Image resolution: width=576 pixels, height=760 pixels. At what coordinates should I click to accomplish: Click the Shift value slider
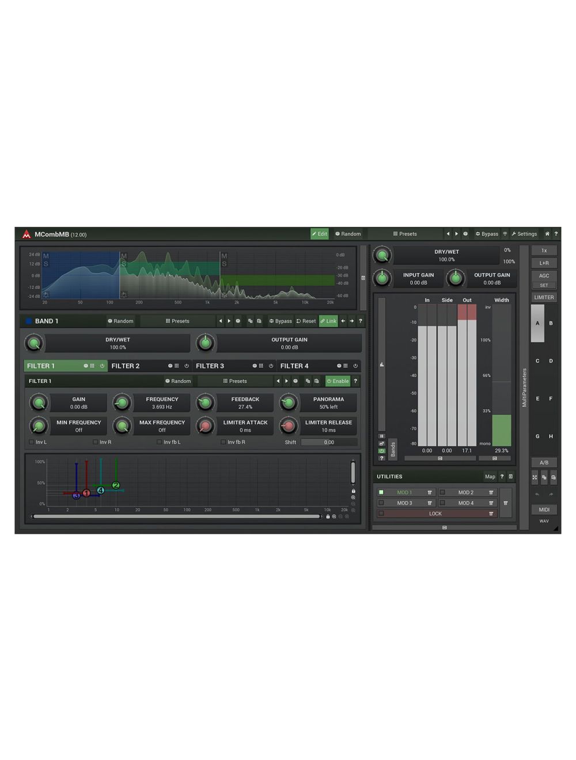pos(328,442)
